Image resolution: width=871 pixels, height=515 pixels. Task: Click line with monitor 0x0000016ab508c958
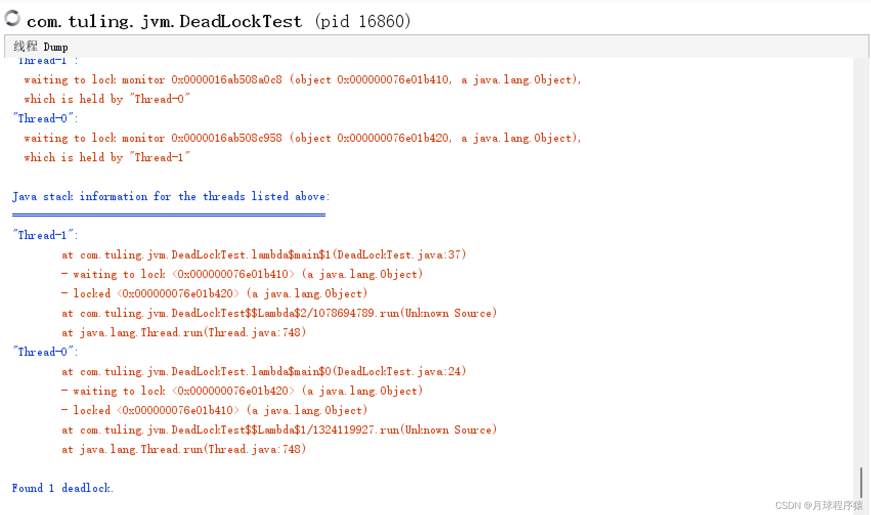tap(302, 138)
